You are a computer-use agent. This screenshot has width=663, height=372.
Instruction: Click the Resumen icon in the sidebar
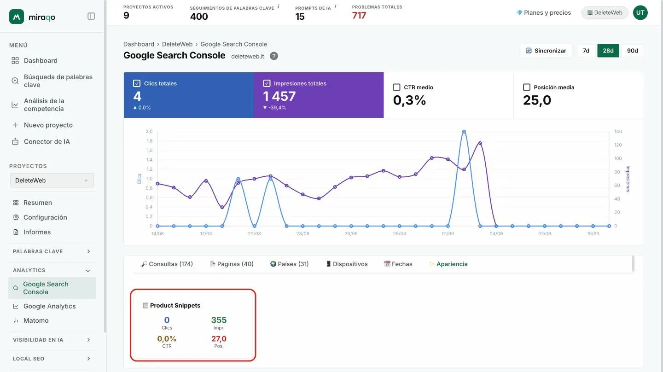point(16,203)
